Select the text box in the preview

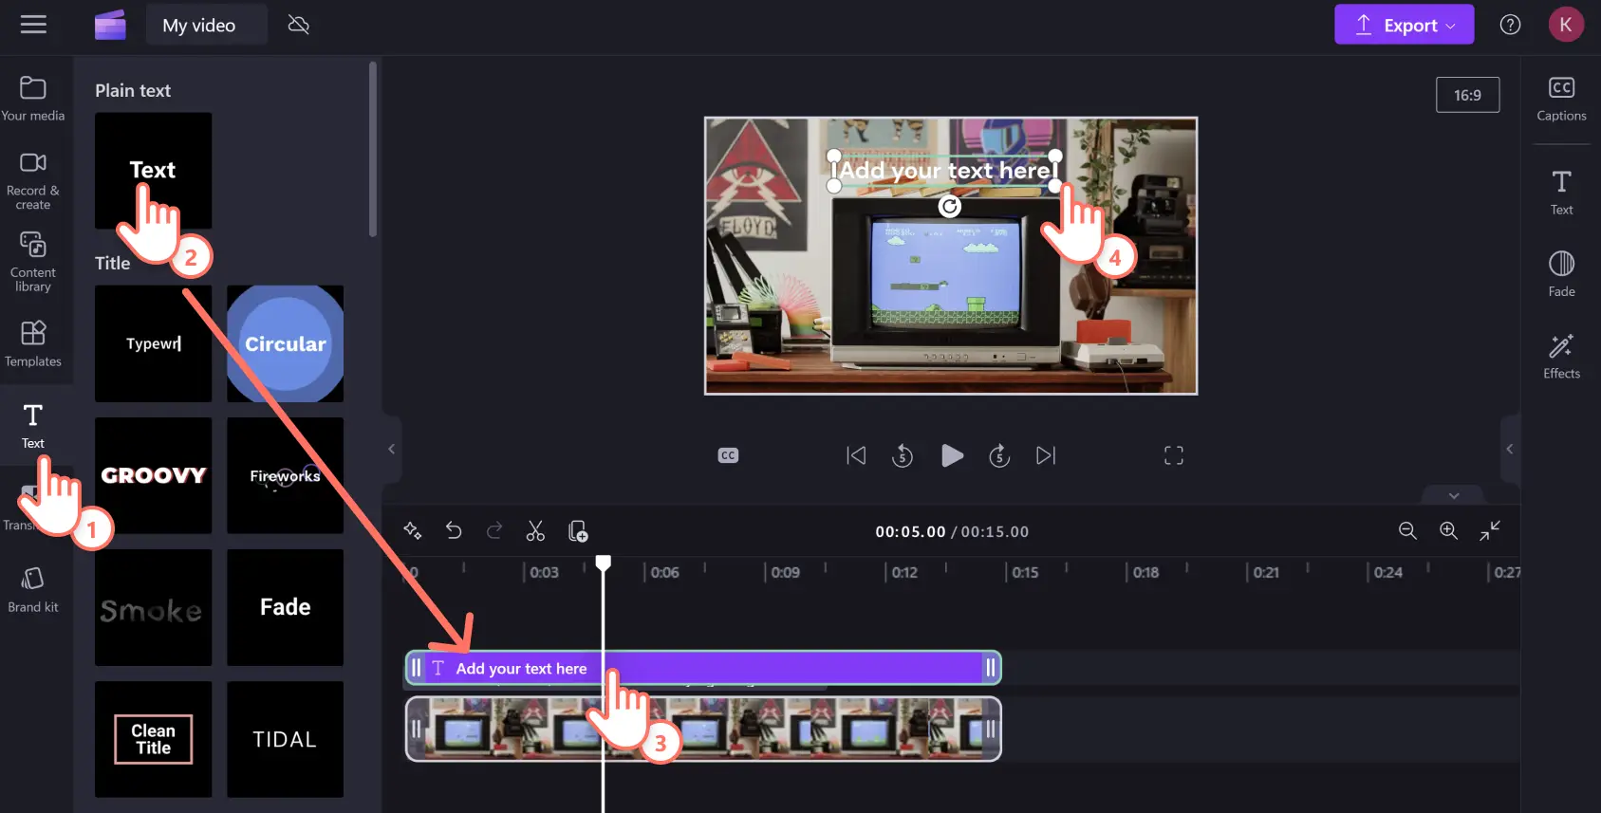pos(944,171)
